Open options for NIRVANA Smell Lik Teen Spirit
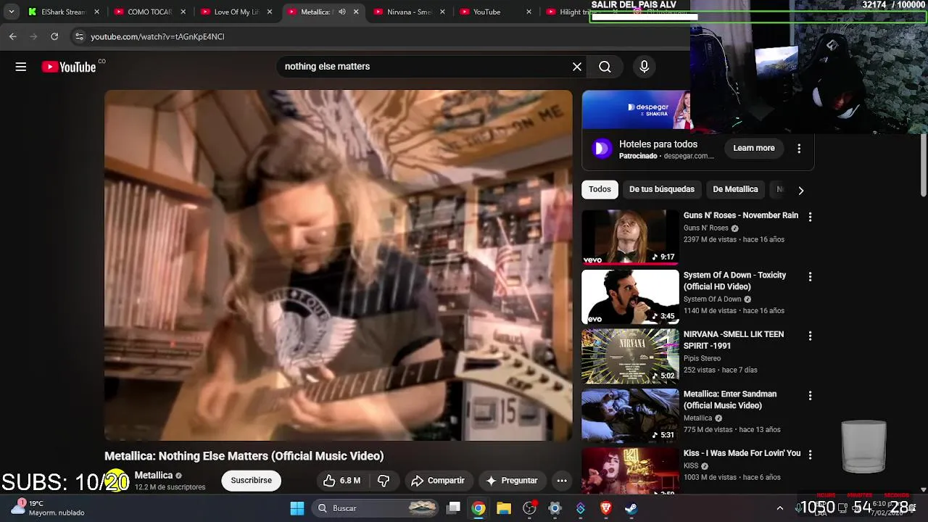The height and width of the screenshot is (522, 928). pyautogui.click(x=810, y=336)
